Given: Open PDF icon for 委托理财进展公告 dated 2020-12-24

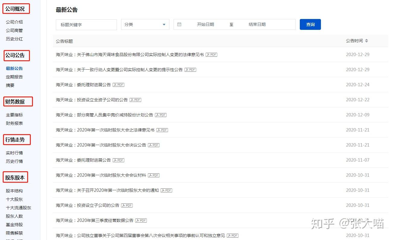Looking at the screenshot, I should coord(118,85).
